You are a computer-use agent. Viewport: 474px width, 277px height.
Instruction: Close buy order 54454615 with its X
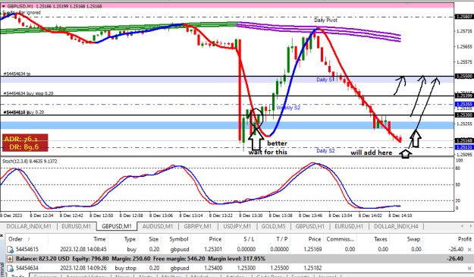click(x=469, y=250)
